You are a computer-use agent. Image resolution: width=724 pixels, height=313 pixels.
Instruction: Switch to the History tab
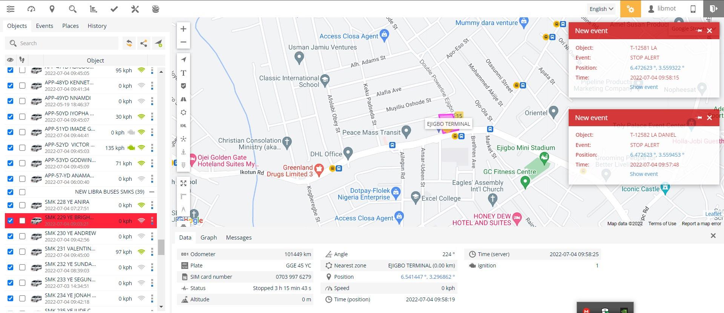[x=97, y=26]
